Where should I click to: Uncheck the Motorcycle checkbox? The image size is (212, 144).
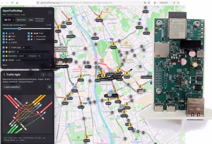[29, 36]
